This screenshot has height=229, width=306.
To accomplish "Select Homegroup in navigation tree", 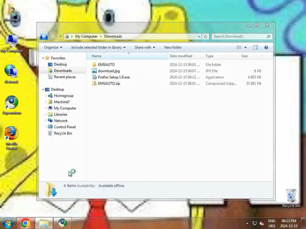I will [64, 96].
